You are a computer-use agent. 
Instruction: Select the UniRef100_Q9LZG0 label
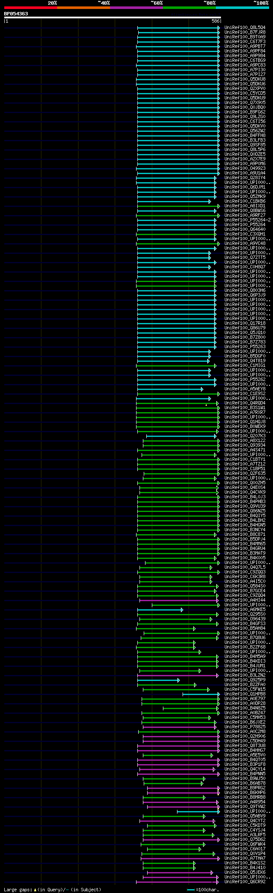click(x=245, y=116)
